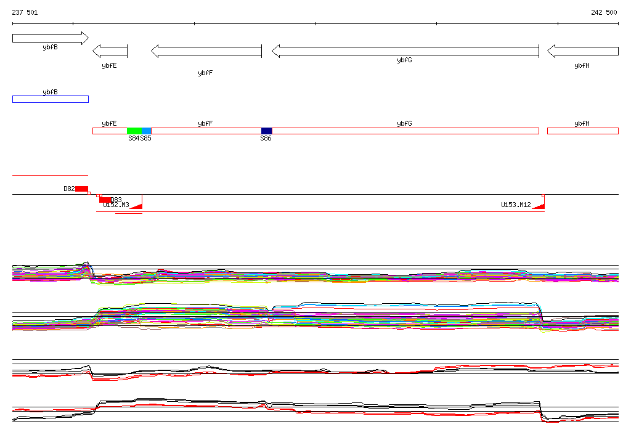Select the light blue S85 segment
The width and height of the screenshot is (631, 440).
pos(147,131)
